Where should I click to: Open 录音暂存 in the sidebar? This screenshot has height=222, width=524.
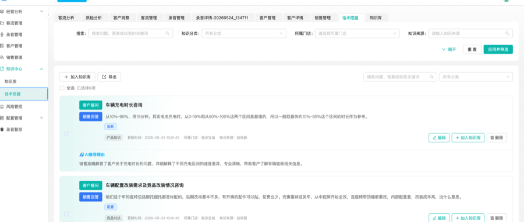[14, 130]
